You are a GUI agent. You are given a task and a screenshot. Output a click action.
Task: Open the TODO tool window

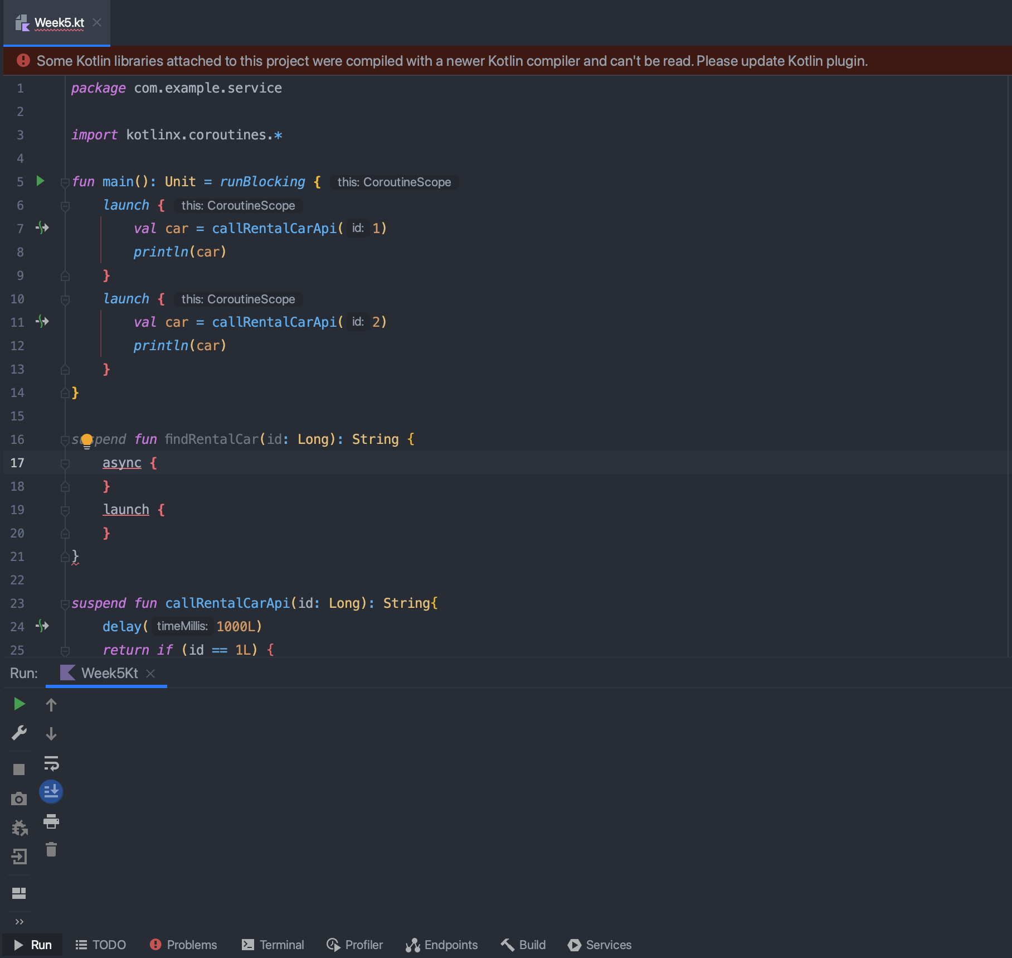pyautogui.click(x=101, y=945)
